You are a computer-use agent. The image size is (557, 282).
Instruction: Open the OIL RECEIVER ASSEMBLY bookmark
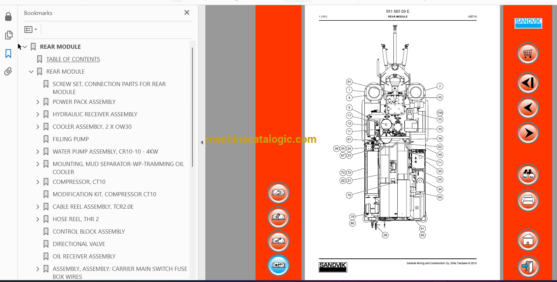click(x=84, y=257)
